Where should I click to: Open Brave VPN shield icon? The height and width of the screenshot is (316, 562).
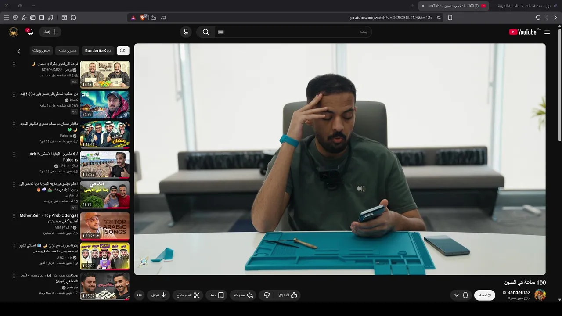(15, 18)
